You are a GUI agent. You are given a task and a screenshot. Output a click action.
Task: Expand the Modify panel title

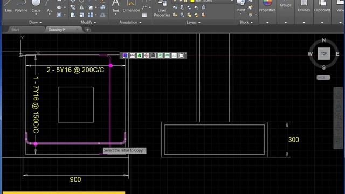click(88, 22)
